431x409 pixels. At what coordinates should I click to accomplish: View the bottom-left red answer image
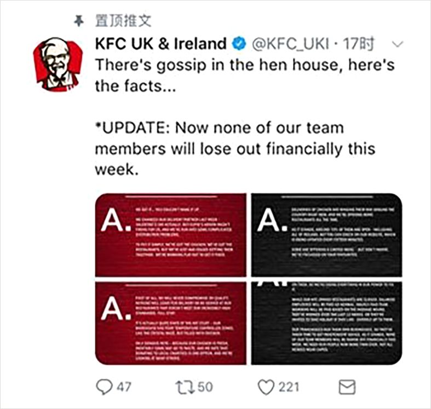point(171,323)
